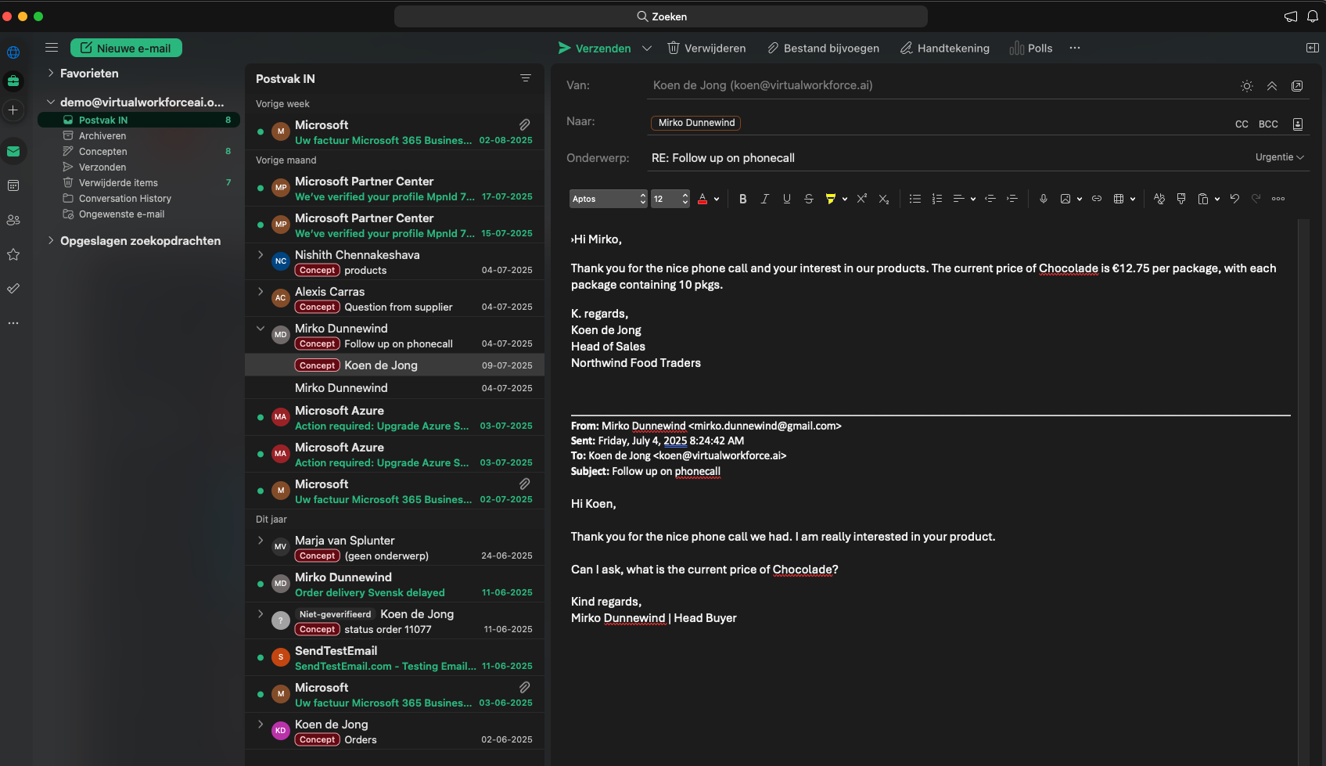
Task: Insert a hyperlink in the message
Action: tap(1097, 199)
